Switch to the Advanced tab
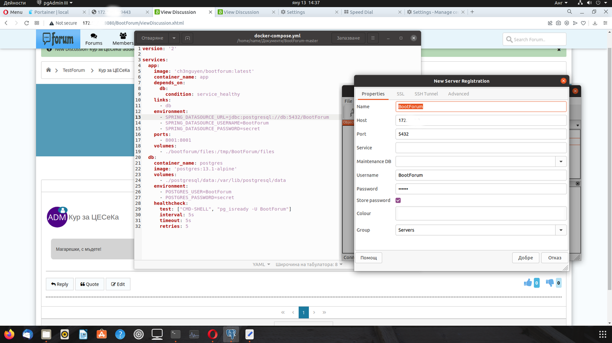Viewport: 612px width, 343px height. pos(458,94)
